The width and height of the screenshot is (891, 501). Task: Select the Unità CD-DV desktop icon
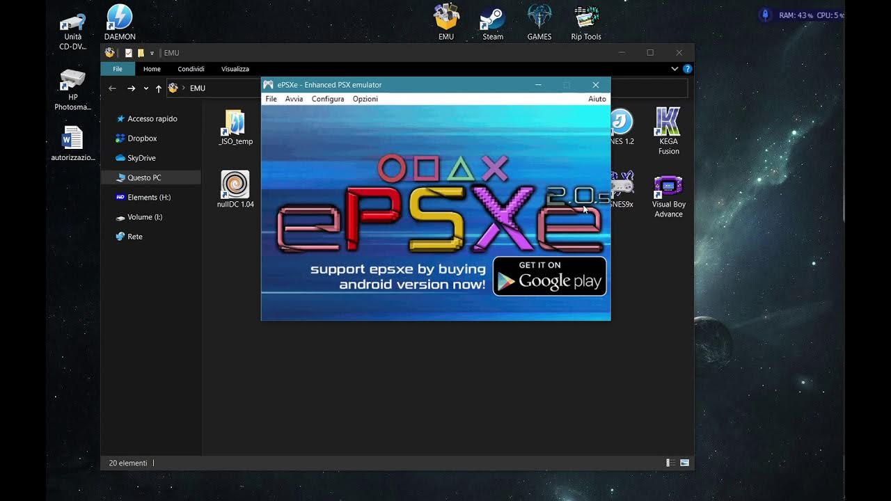pyautogui.click(x=73, y=32)
